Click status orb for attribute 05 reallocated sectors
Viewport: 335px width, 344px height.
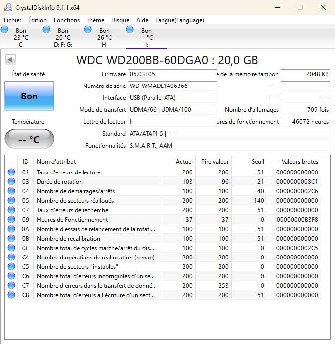click(11, 201)
